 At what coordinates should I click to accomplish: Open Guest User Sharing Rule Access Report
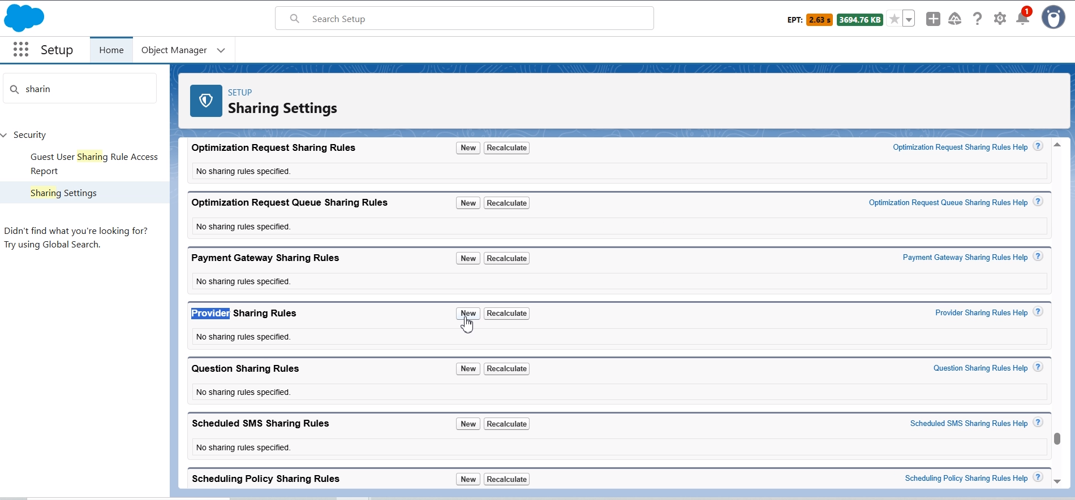point(94,164)
